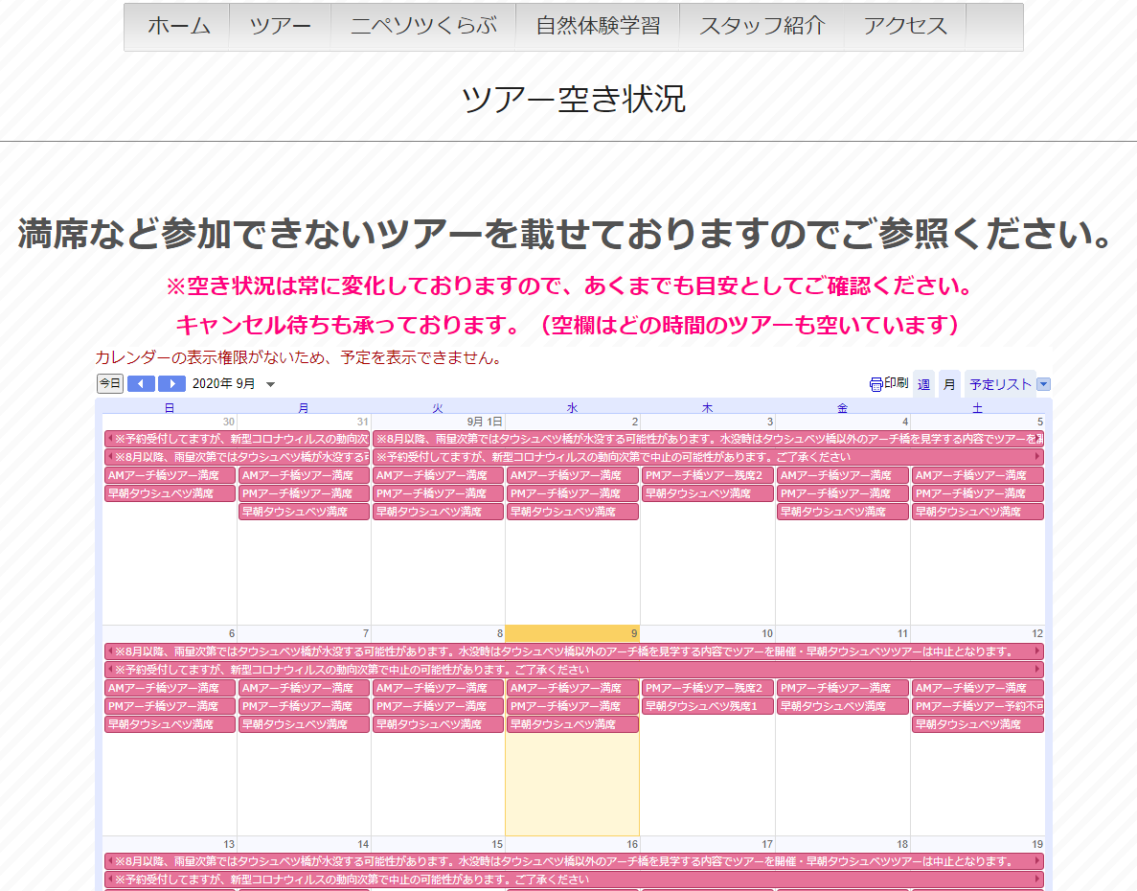1137x891 pixels.
Task: Open 早朝タウシュベツ満席 event on September 3
Action: (707, 493)
